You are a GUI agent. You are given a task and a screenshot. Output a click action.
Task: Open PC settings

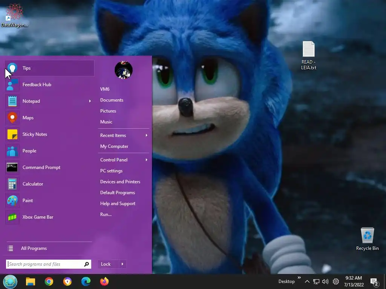(x=111, y=171)
